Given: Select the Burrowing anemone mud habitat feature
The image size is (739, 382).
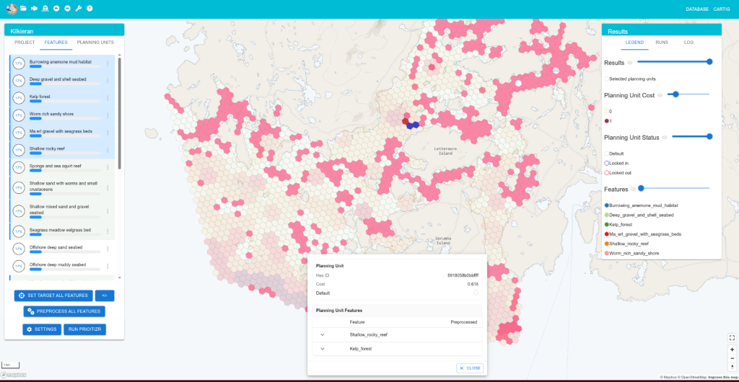Looking at the screenshot, I should click(58, 63).
